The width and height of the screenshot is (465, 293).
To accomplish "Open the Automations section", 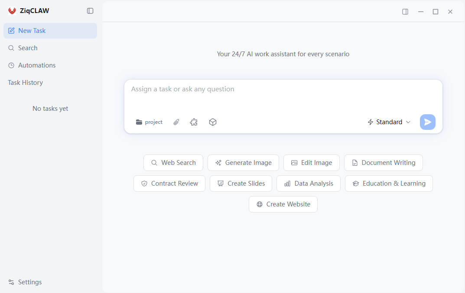I will click(x=37, y=65).
